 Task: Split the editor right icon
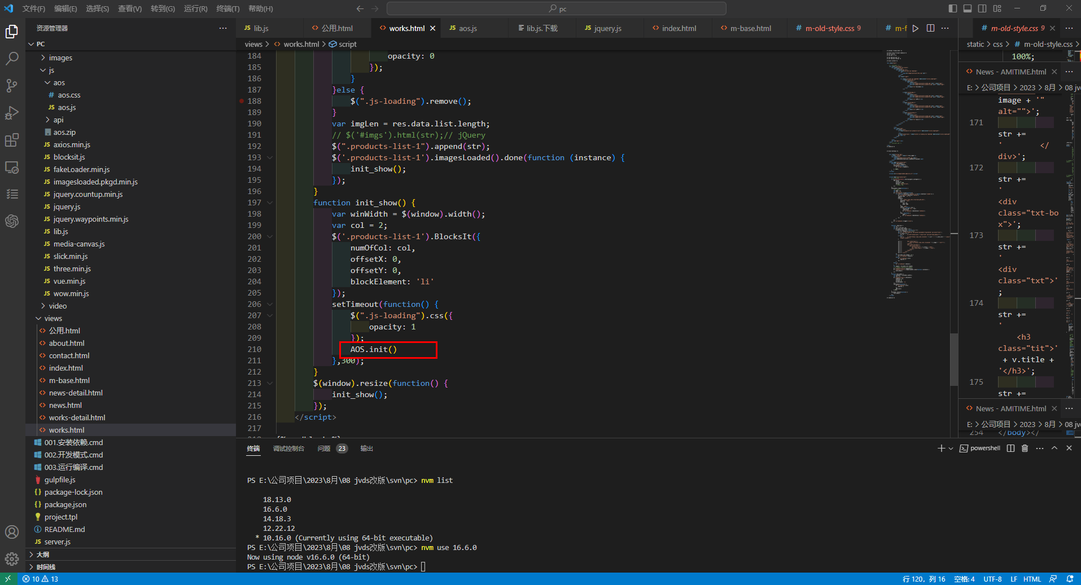click(x=930, y=28)
